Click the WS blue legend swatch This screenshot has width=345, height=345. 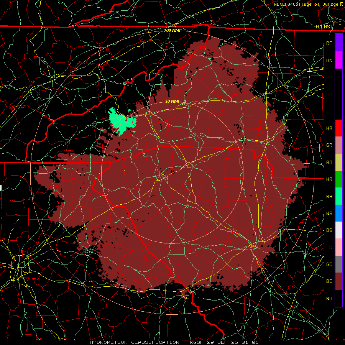point(338,213)
